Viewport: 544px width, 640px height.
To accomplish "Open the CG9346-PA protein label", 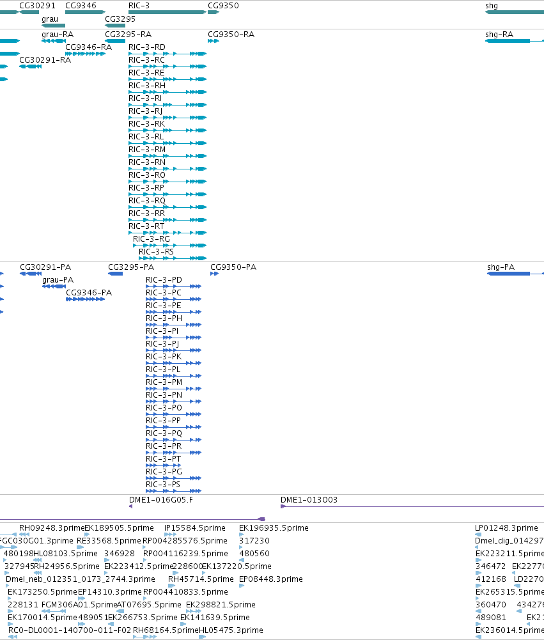I will 89,293.
